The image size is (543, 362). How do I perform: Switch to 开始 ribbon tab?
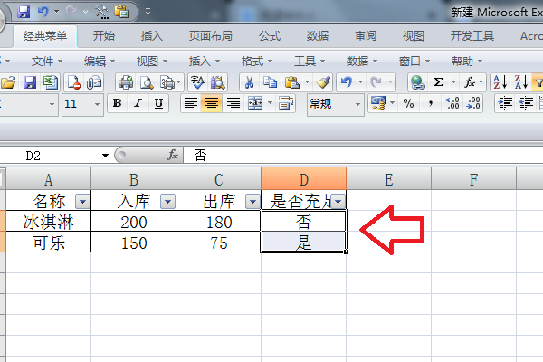click(103, 36)
